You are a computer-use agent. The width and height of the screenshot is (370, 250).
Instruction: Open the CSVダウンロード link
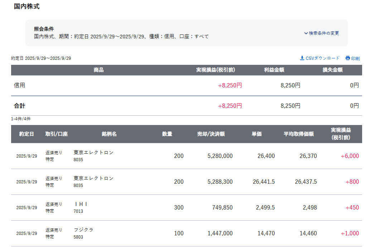tap(322, 58)
